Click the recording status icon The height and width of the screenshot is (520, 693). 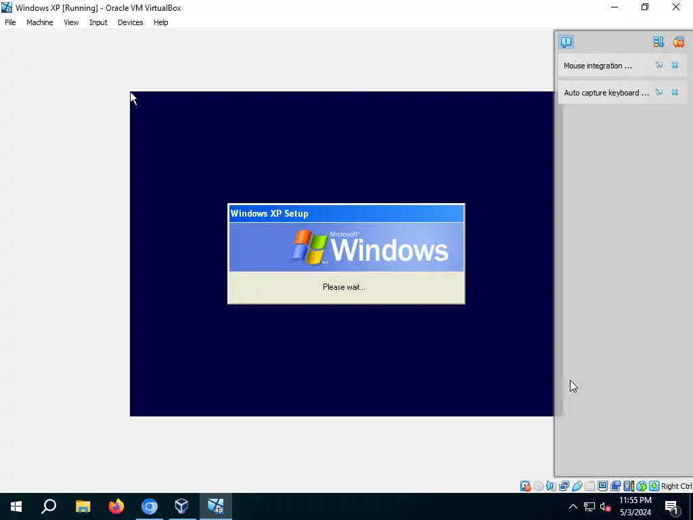pos(615,486)
